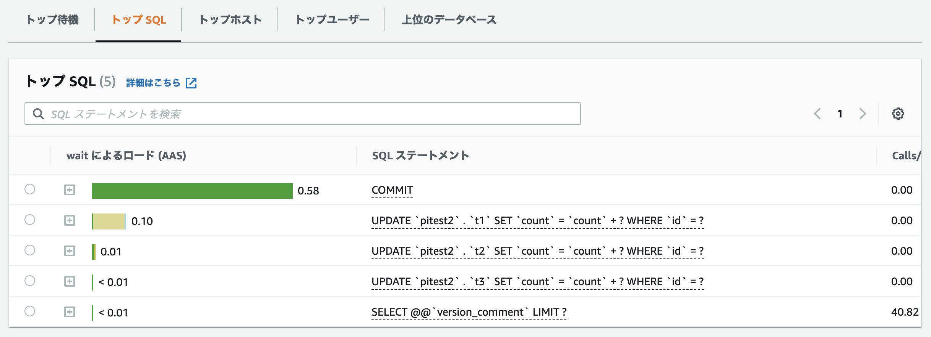This screenshot has width=931, height=337.
Task: Select the radio button for COMMIT row
Action: 30,189
